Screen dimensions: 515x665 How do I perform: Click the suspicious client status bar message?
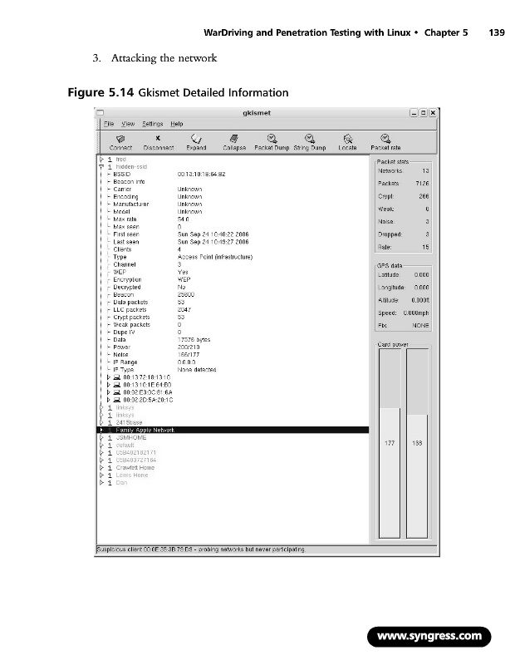point(199,549)
